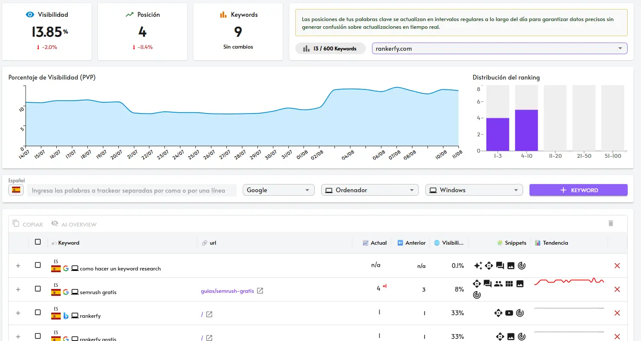Screen dimensions: 641x341
Task: Select chat snippet icon in semrush gratis row
Action: tap(487, 284)
